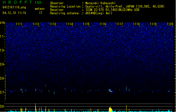Image resolution: width=176 pixels, height=112 pixels.
Task: Click the 0.6 kHz frequency axis label
Action: [2, 106]
